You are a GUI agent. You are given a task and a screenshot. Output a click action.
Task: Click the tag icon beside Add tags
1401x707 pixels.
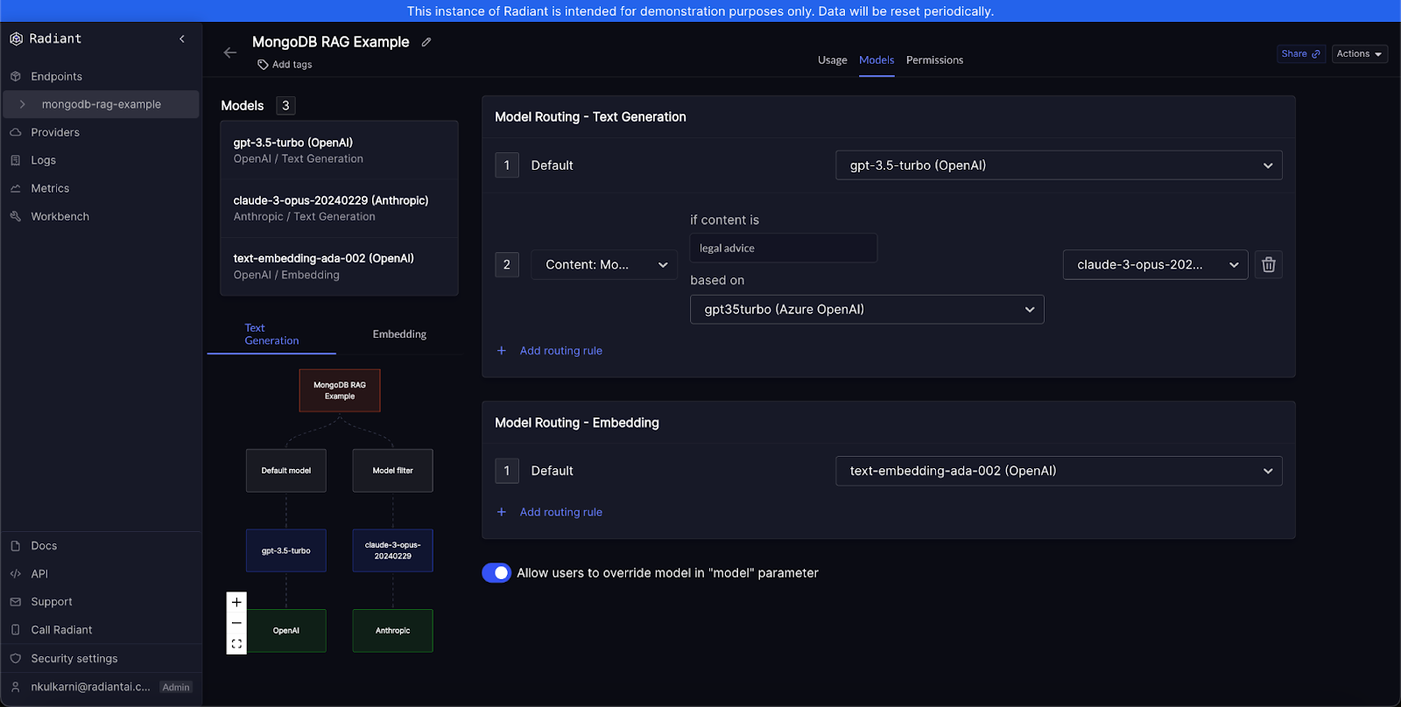click(x=263, y=65)
